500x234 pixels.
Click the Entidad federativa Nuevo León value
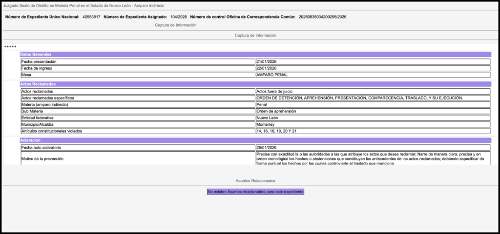click(x=373, y=118)
